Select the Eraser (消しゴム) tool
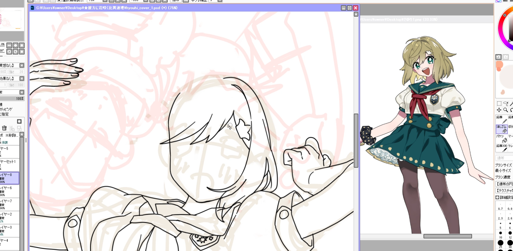This screenshot has height=251, width=513. tap(502, 129)
